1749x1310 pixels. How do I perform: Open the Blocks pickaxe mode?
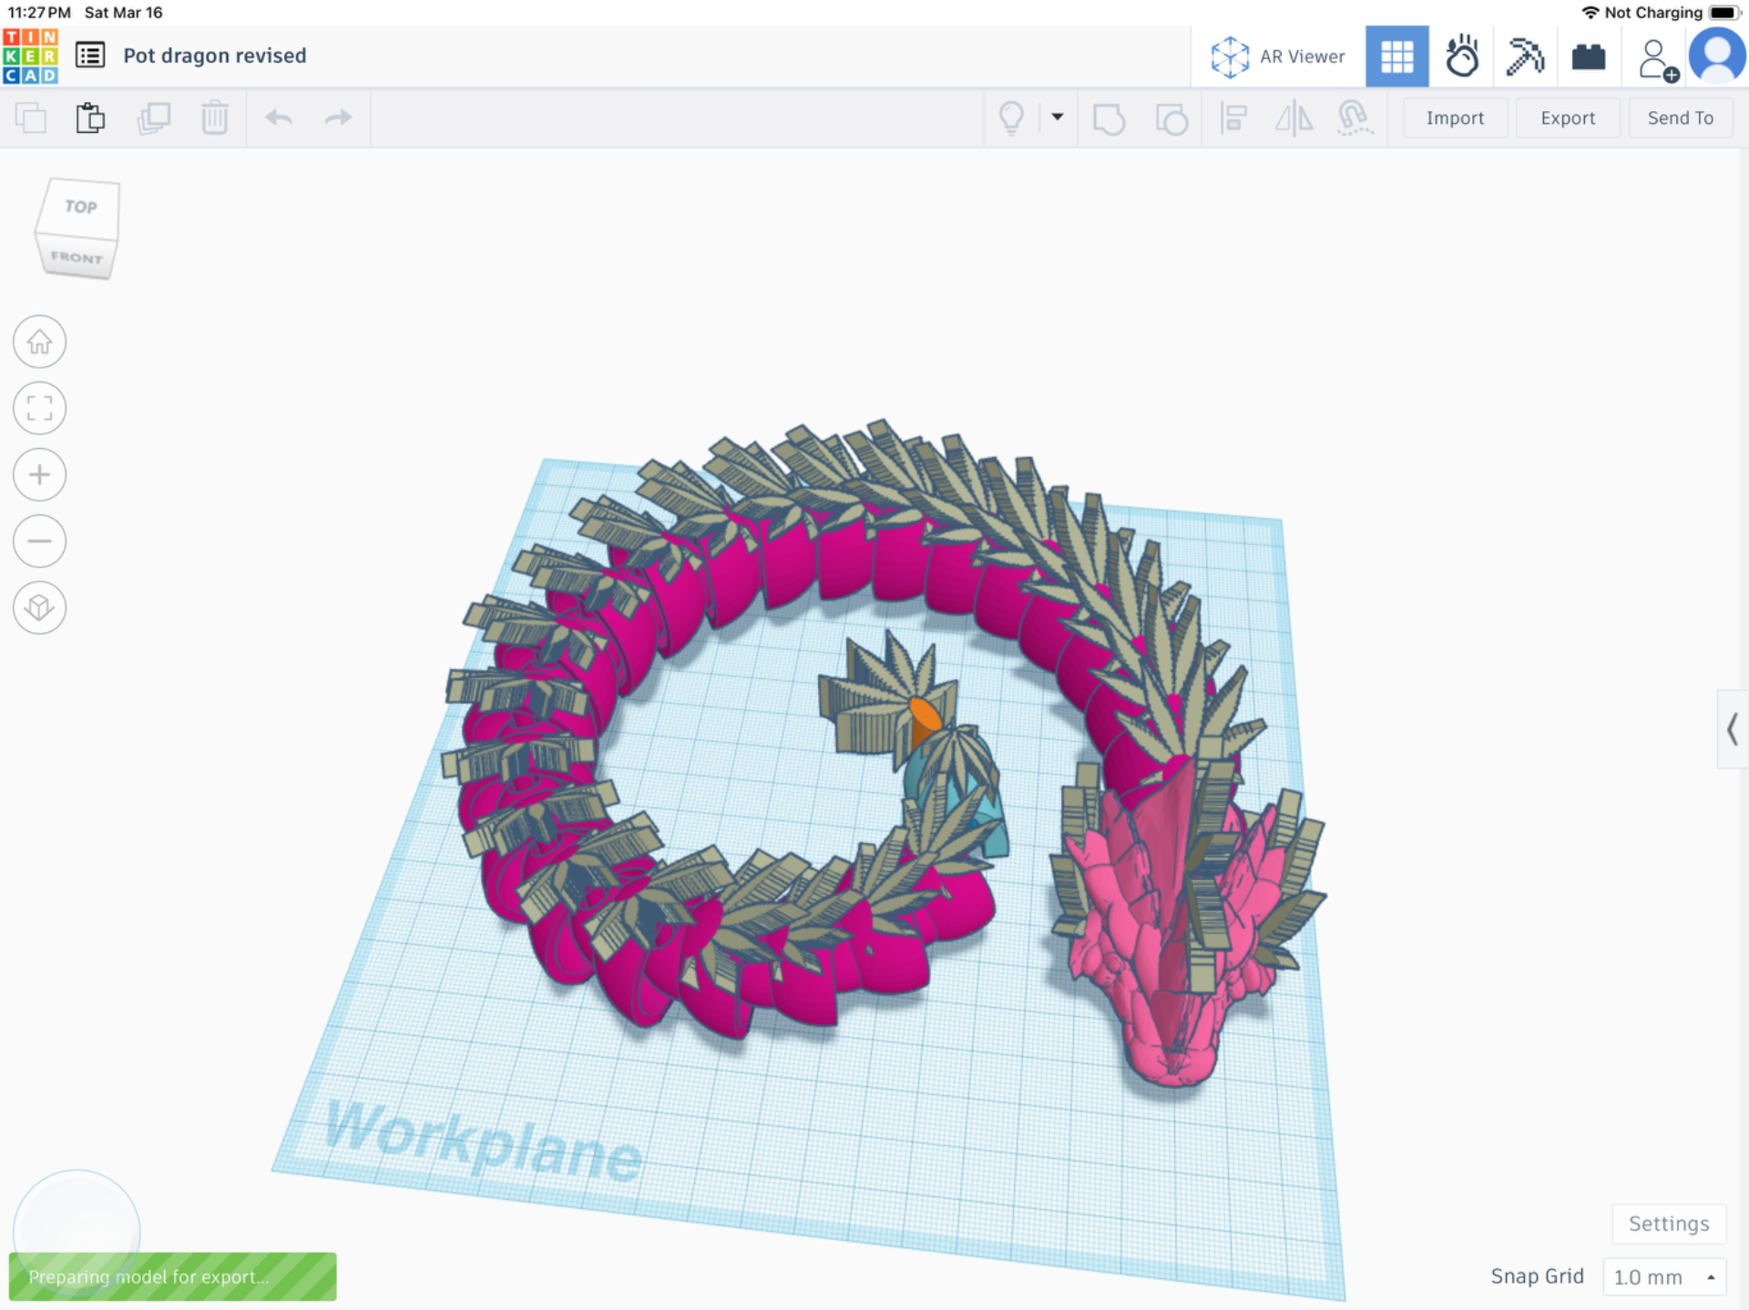point(1525,56)
